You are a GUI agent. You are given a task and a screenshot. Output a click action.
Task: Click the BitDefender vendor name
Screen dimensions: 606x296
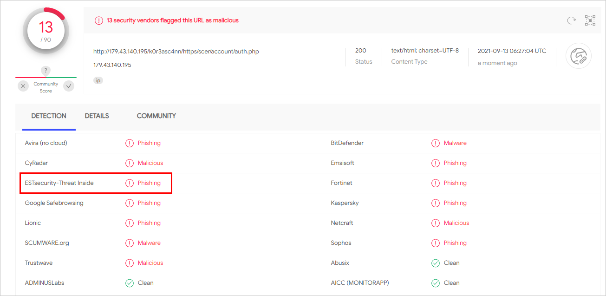click(347, 143)
